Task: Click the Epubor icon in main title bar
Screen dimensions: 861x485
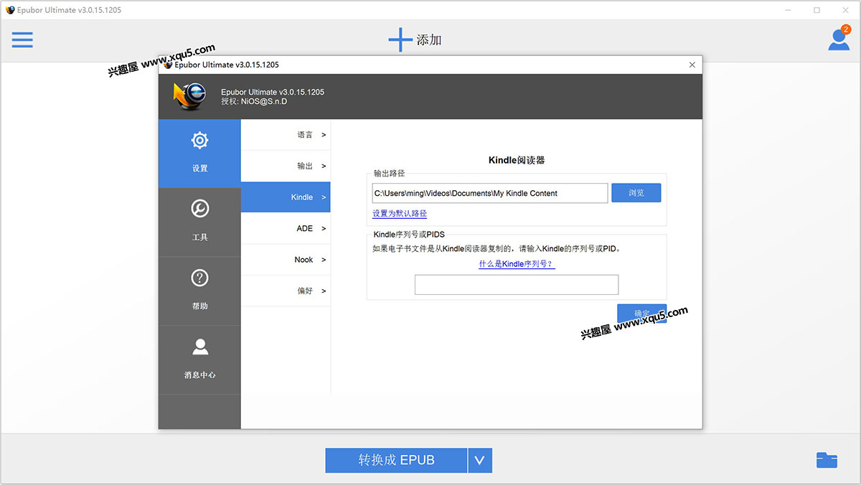Action: tap(10, 10)
